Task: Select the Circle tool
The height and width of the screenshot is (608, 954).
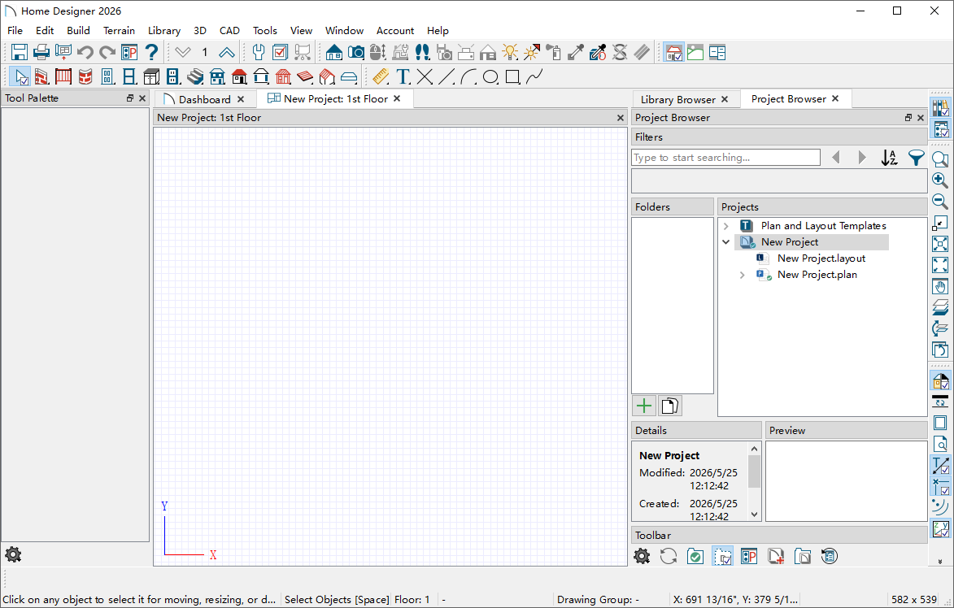Action: click(x=490, y=76)
